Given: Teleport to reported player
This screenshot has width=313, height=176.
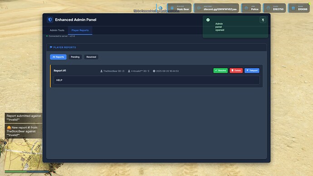Looking at the screenshot, I should (x=252, y=70).
